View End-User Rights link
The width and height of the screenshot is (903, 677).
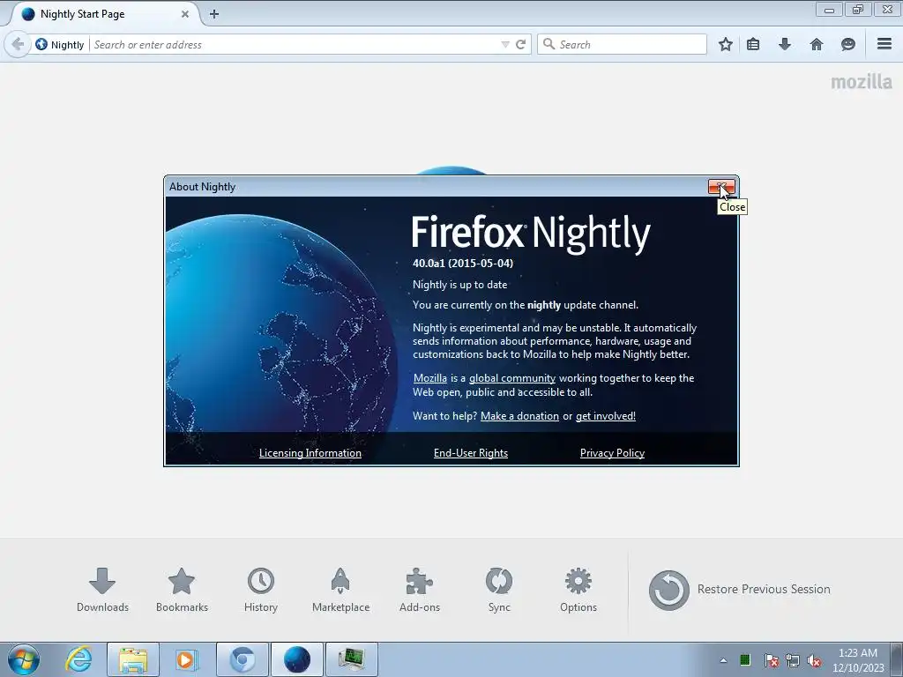coord(471,453)
